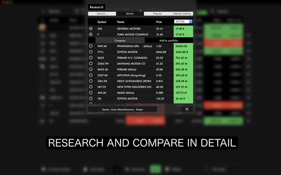This screenshot has height=175, width=281.
Task: Open the Sector: Auto Manufacturers - Major selector
Action: point(123,109)
